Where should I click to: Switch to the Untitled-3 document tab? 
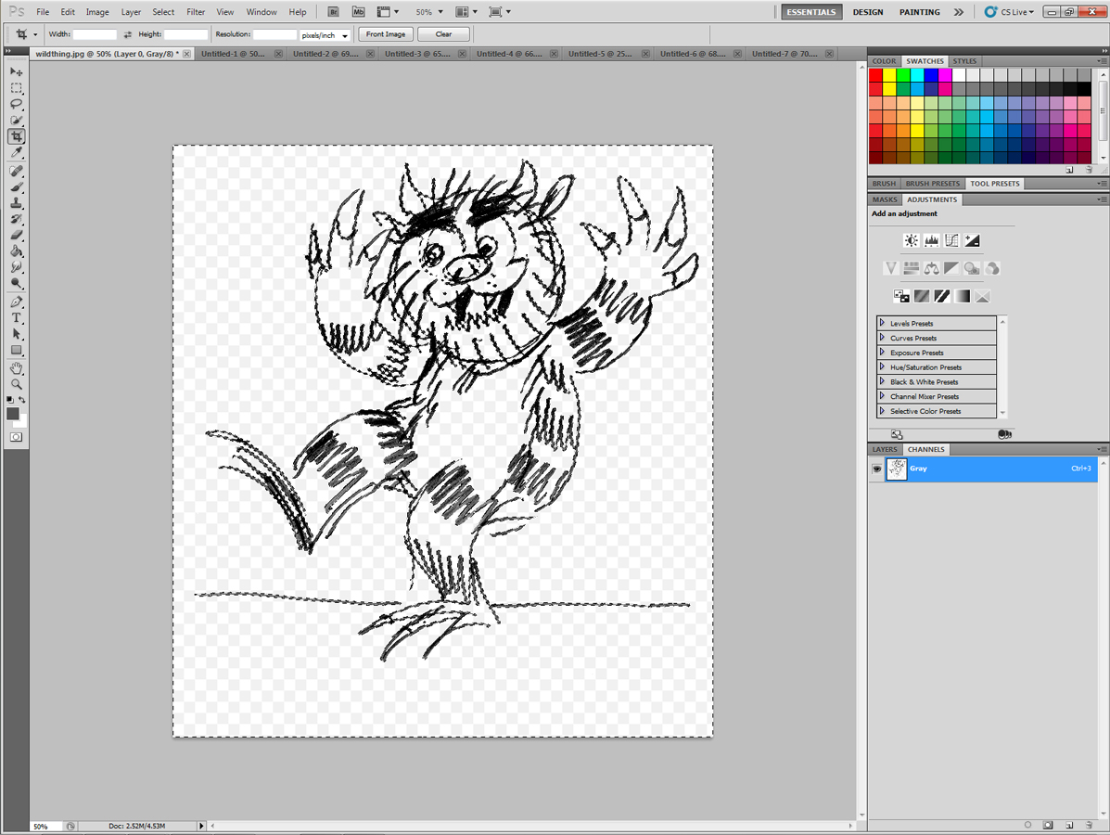tap(417, 54)
